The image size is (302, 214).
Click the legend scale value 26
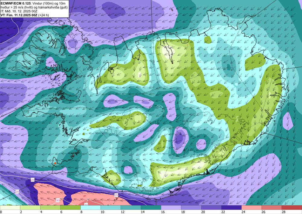pos(263,212)
